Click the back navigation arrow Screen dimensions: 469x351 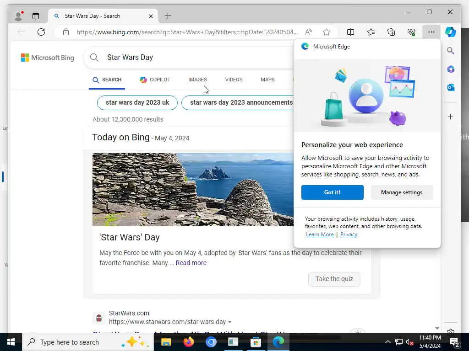tap(21, 32)
